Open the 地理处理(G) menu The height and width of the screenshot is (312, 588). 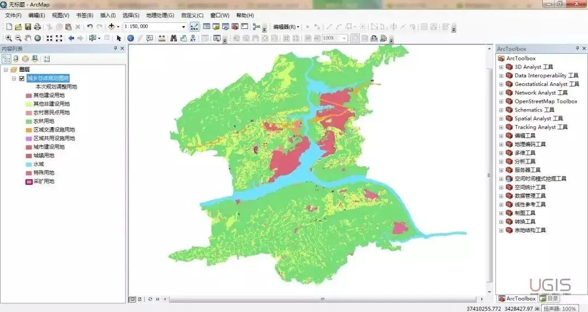160,15
